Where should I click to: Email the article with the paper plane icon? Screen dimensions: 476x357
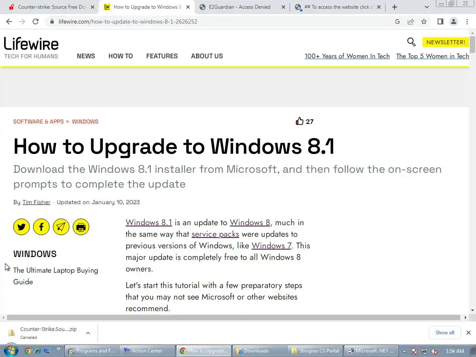pyautogui.click(x=61, y=227)
